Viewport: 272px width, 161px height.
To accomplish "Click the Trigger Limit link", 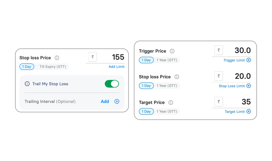I will 234,60.
